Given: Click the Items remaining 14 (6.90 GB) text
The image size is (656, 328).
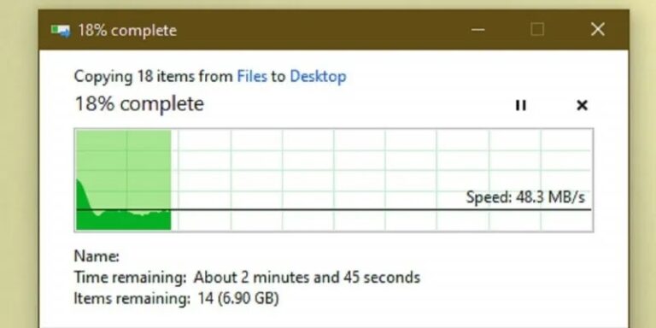Looking at the screenshot, I should 176,298.
